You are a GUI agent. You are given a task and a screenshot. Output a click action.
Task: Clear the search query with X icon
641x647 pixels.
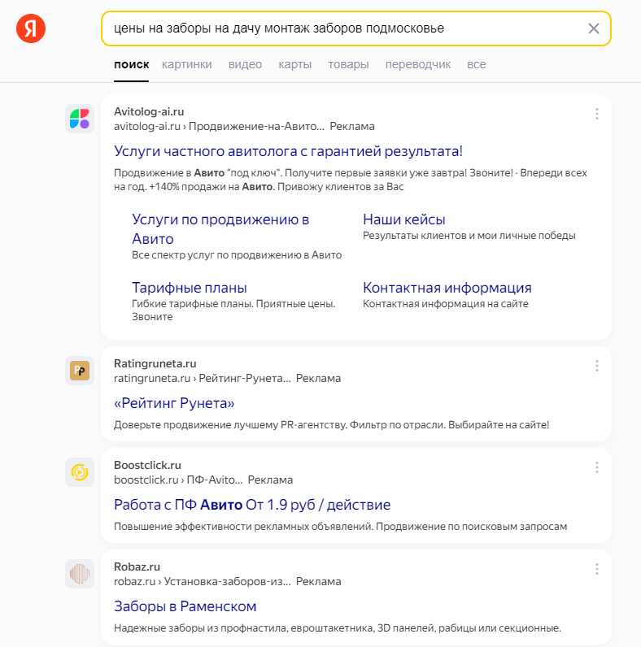[594, 29]
